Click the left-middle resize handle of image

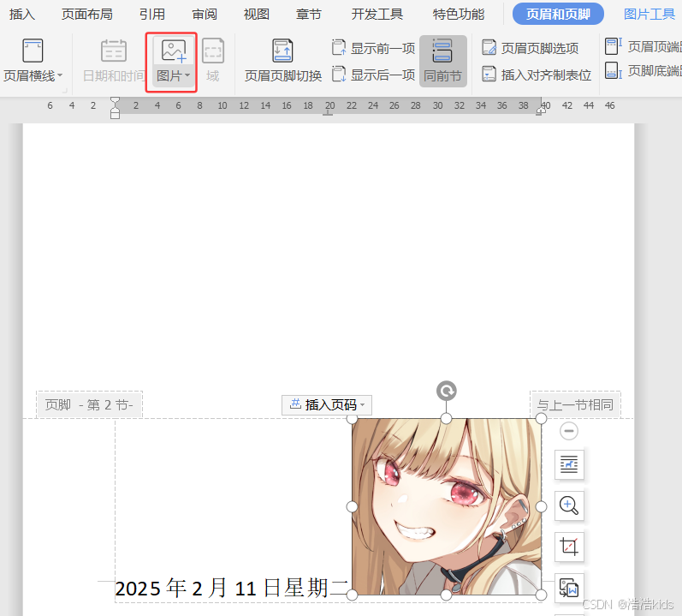352,506
